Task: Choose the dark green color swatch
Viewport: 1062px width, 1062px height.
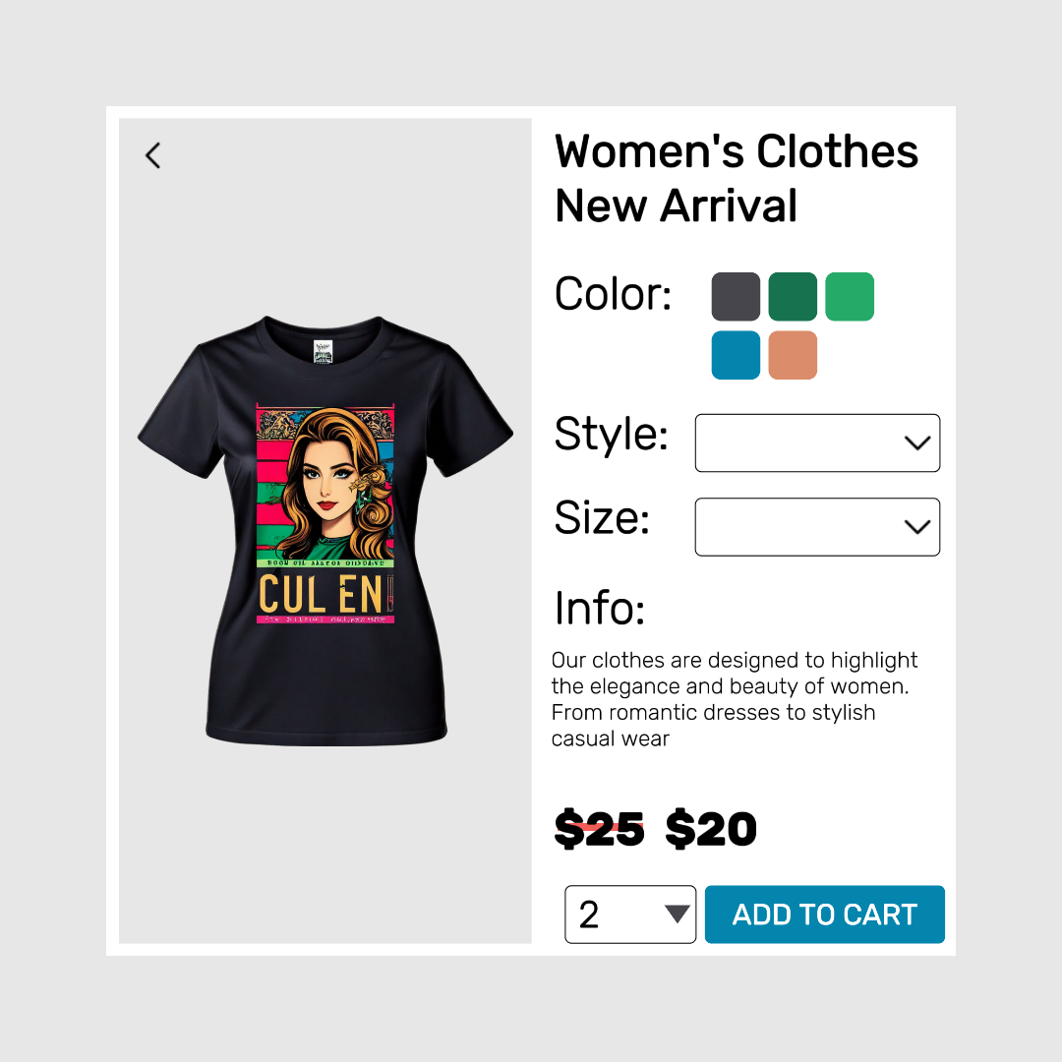Action: (793, 297)
